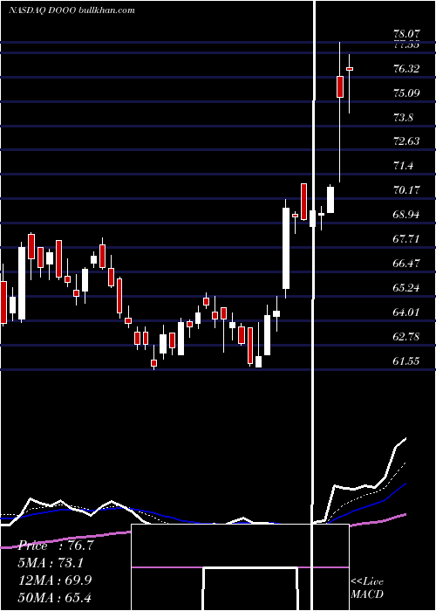
Task: Click the 50MA : 65.4 readout
Action: pyautogui.click(x=55, y=597)
